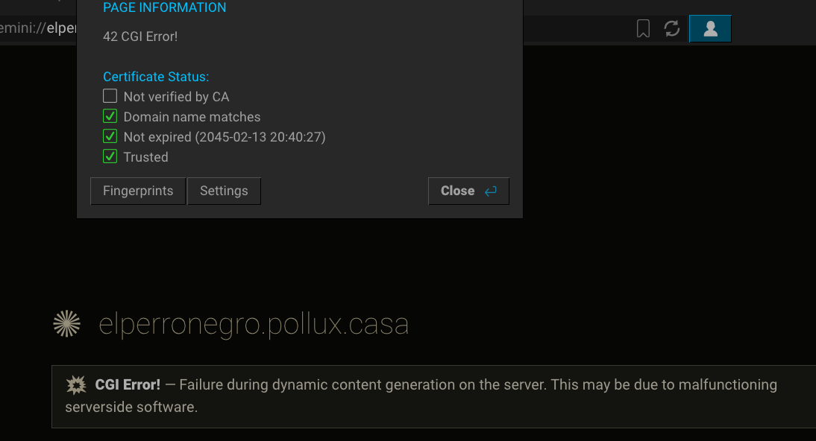816x441 pixels.
Task: Open the identity menu person icon
Action: coord(710,28)
